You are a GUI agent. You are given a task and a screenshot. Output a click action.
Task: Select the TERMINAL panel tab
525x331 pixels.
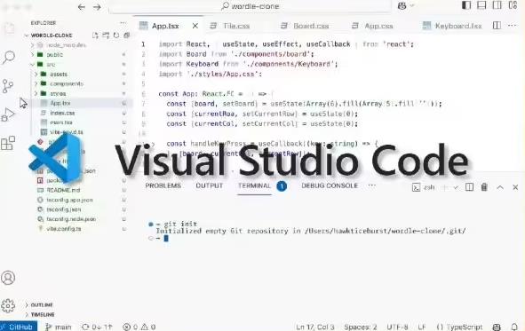click(x=254, y=185)
